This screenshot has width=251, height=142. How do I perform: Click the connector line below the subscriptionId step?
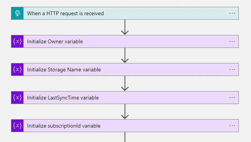click(x=125, y=137)
